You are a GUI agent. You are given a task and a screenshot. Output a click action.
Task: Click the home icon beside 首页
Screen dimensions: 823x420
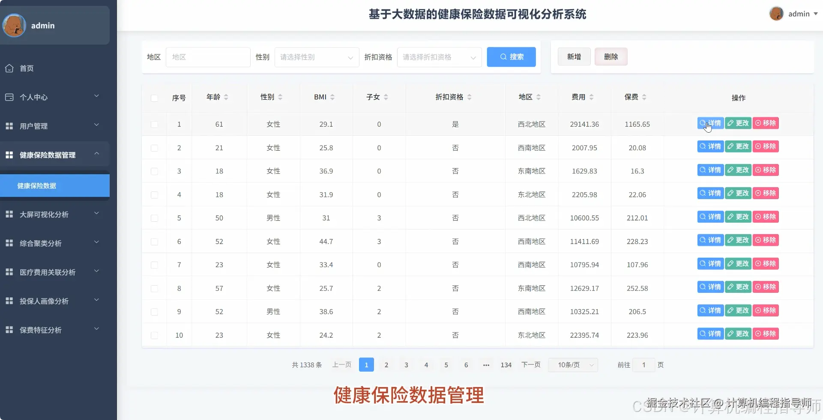pyautogui.click(x=9, y=68)
